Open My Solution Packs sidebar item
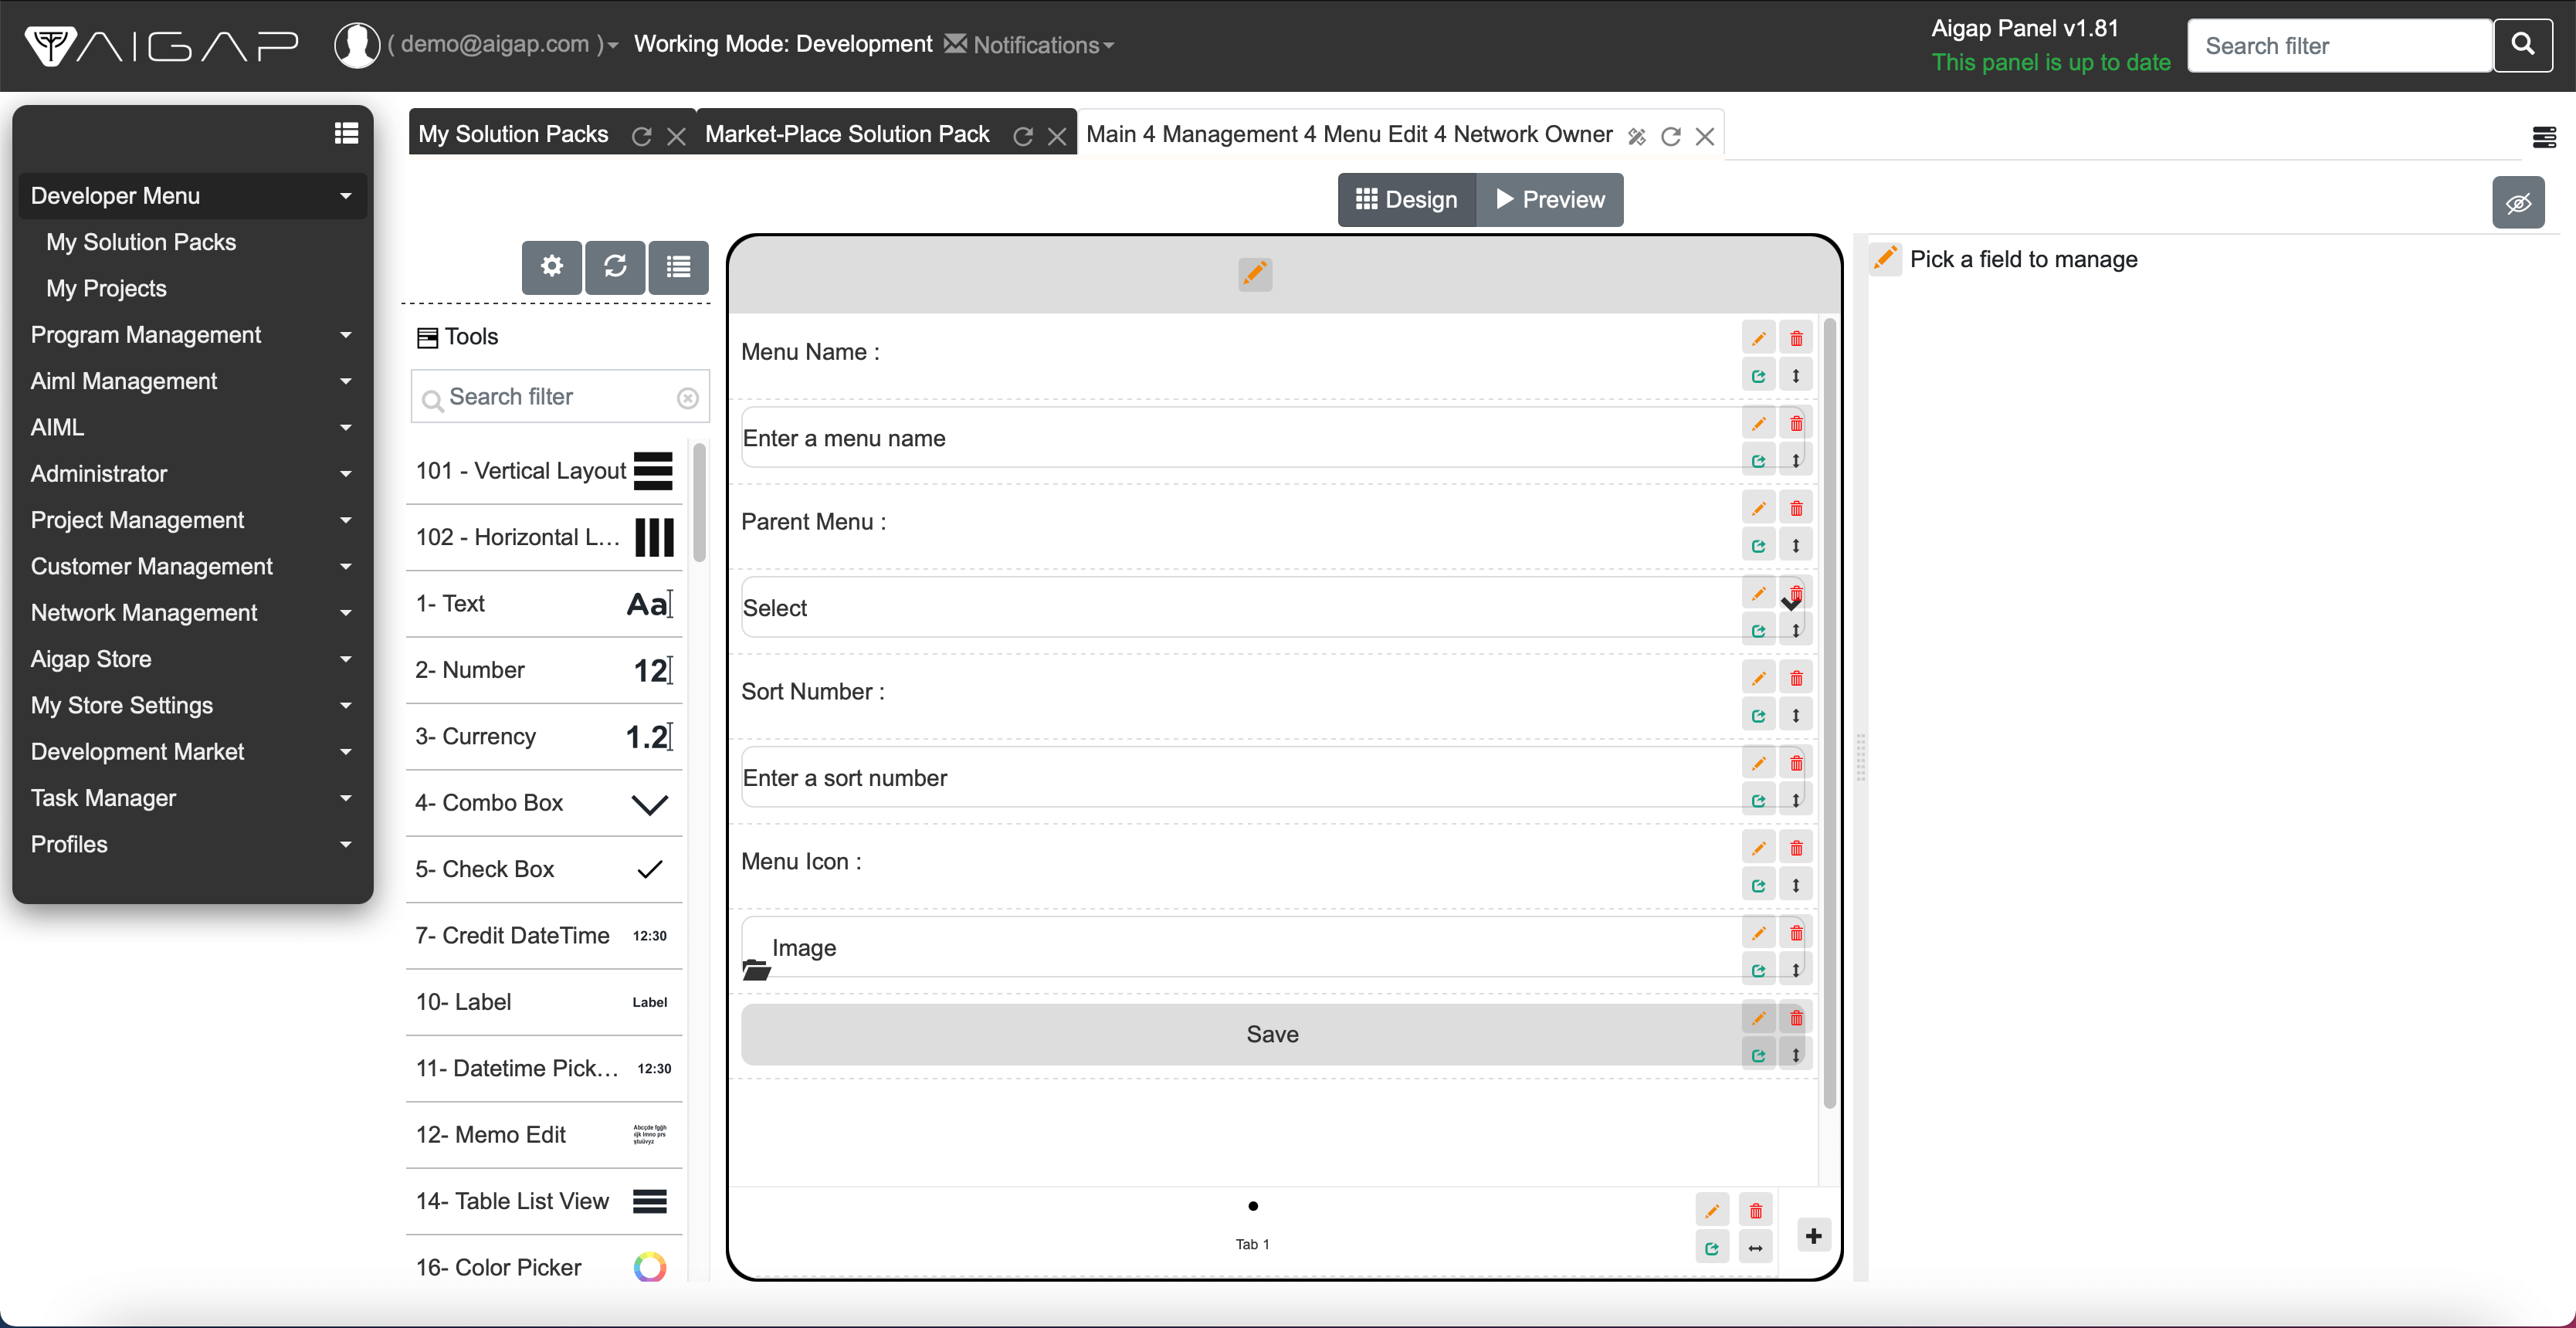The image size is (2576, 1328). pos(141,242)
